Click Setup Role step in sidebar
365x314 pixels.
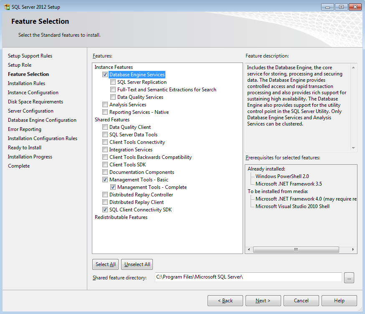tap(20, 65)
